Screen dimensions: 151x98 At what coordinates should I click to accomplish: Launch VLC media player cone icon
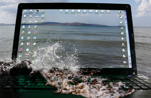click(24, 21)
